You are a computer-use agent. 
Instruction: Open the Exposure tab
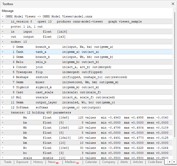coord(22,162)
